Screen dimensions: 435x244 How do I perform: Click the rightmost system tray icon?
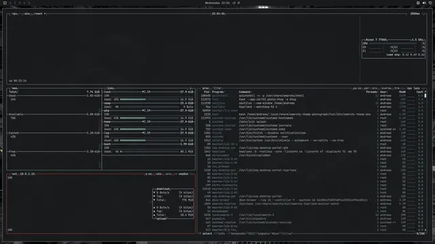pyautogui.click(x=430, y=3)
